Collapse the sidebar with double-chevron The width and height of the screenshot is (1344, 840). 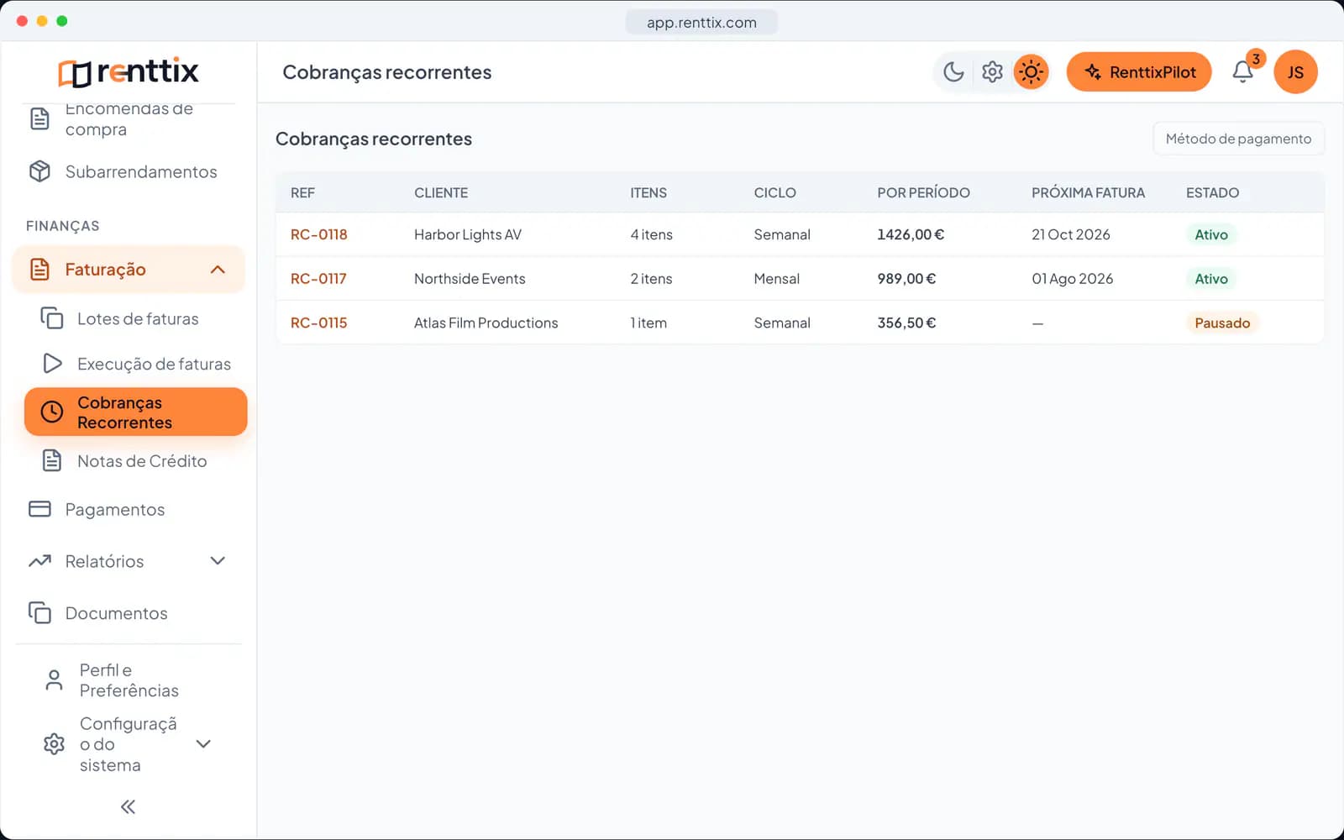click(x=128, y=807)
